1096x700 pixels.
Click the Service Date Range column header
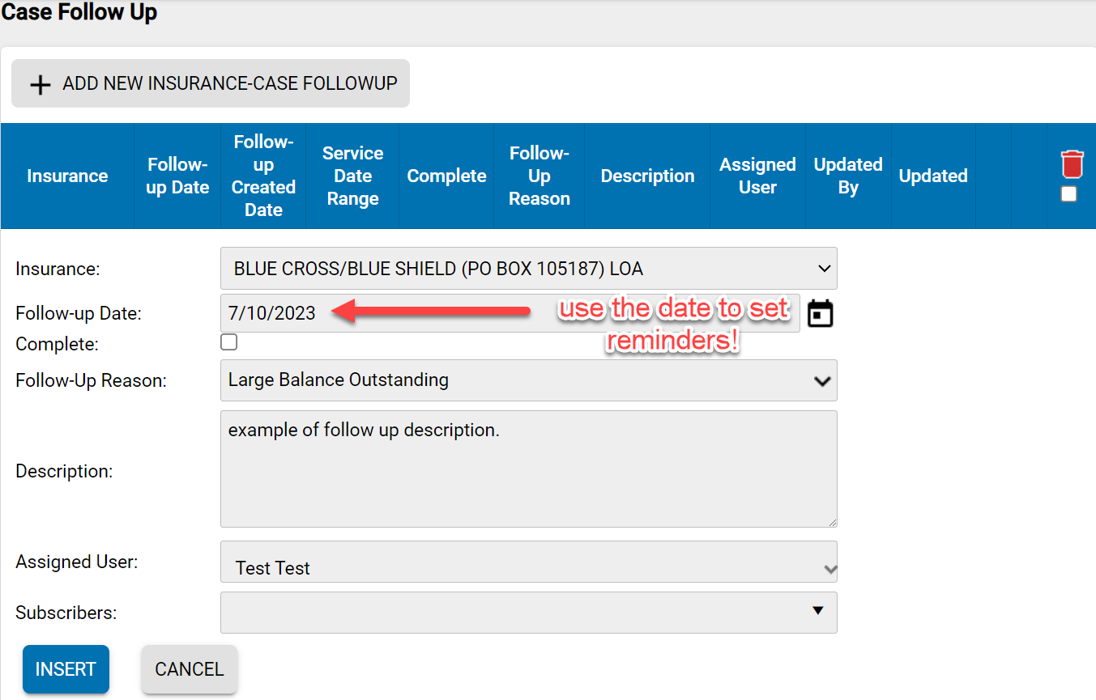click(352, 176)
